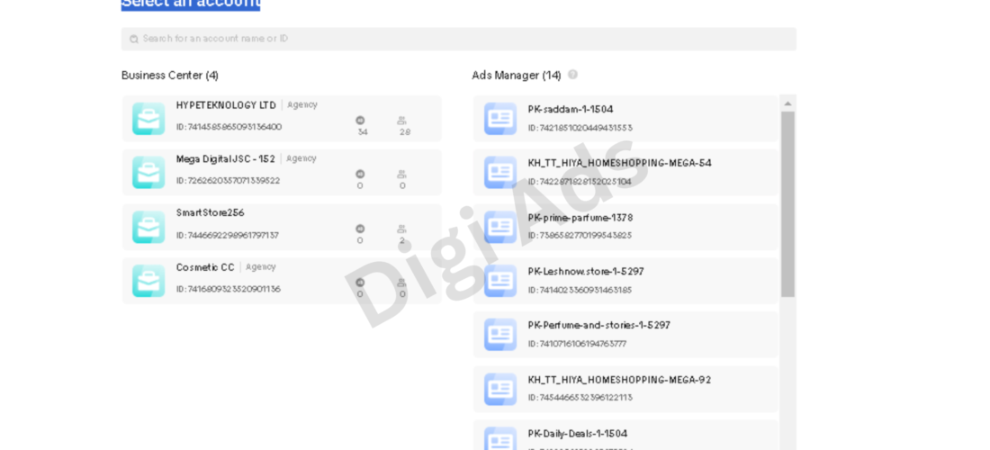Click the scrollbar up arrow in the Ads Manager list

pyautogui.click(x=788, y=103)
